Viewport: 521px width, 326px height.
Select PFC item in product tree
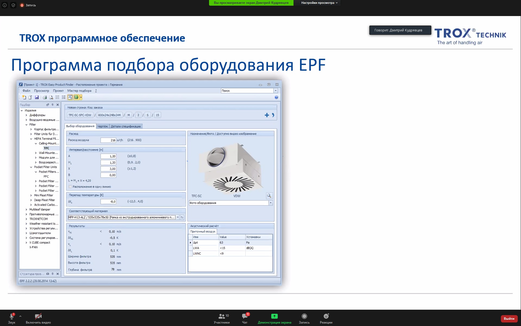coord(46,176)
